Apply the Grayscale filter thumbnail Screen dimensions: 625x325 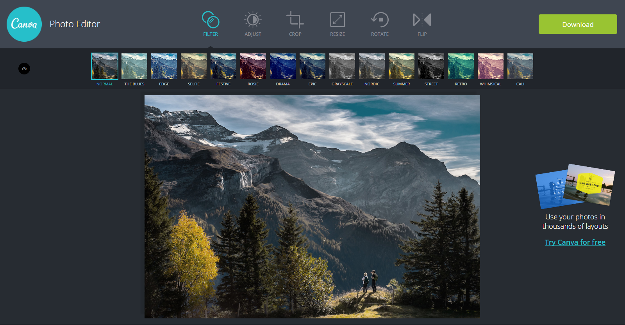tap(342, 66)
